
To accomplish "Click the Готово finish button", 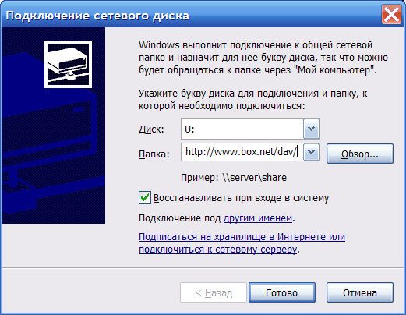I will (x=282, y=292).
